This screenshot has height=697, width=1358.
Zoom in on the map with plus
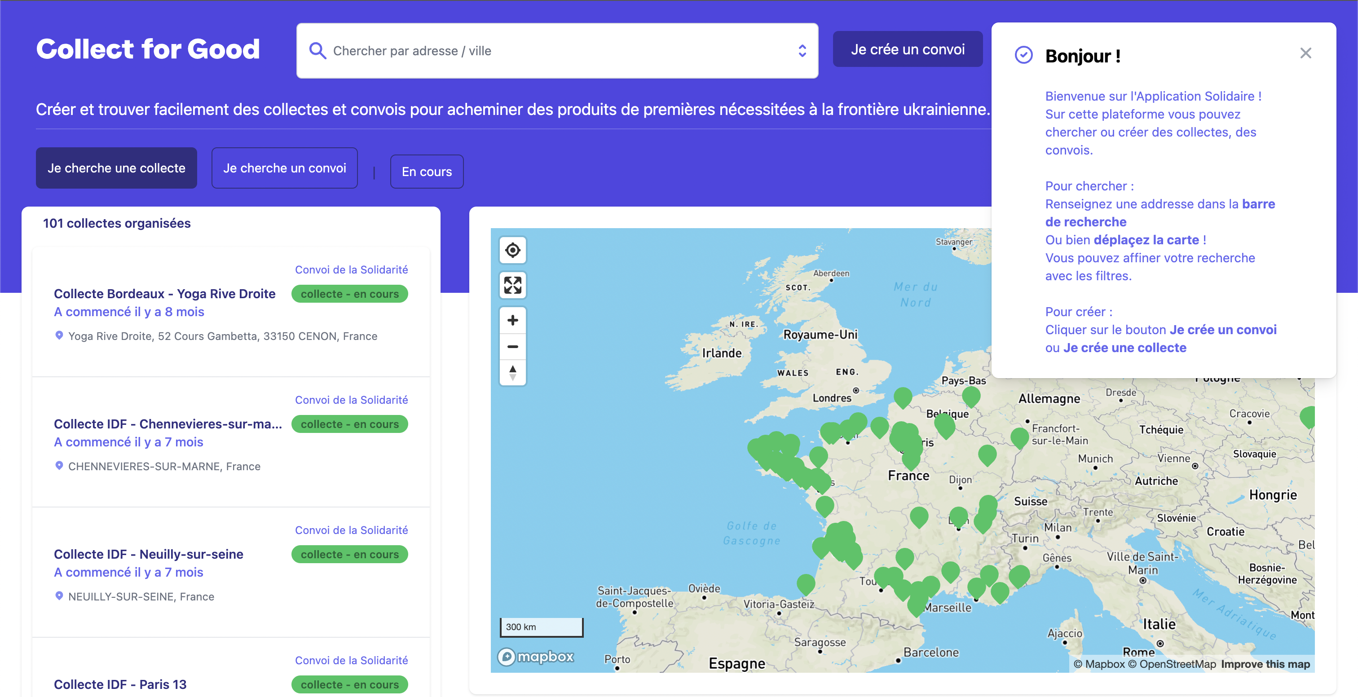coord(512,320)
